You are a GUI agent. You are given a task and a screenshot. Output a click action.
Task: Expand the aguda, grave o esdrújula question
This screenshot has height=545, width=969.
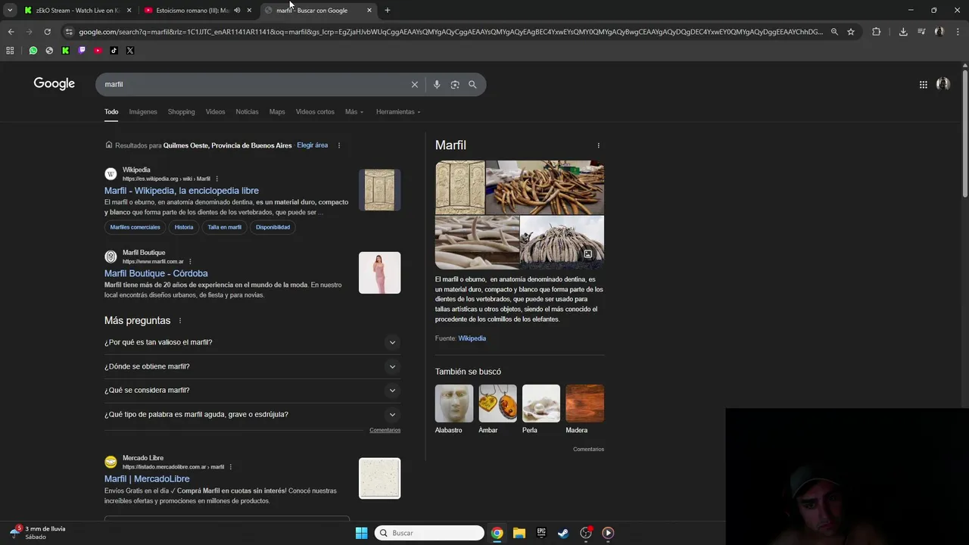point(252,415)
